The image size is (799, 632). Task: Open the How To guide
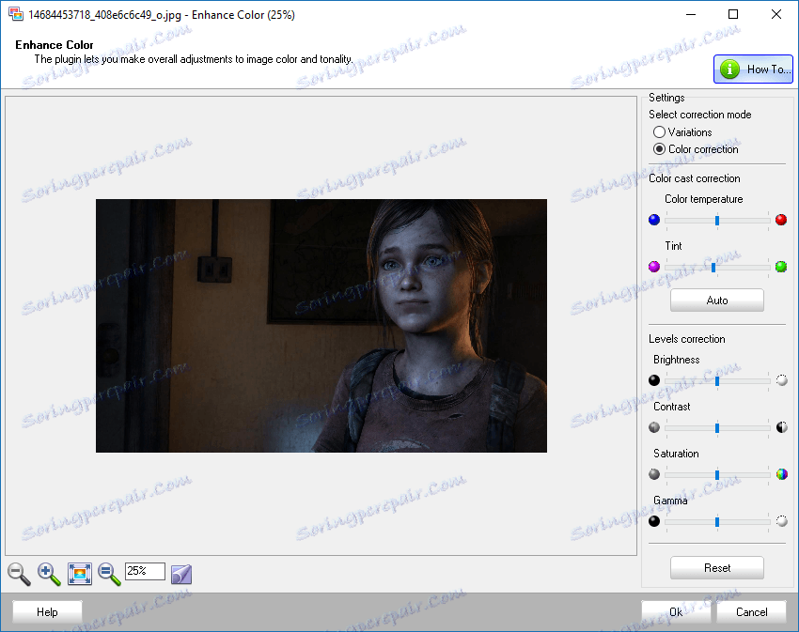pyautogui.click(x=753, y=69)
